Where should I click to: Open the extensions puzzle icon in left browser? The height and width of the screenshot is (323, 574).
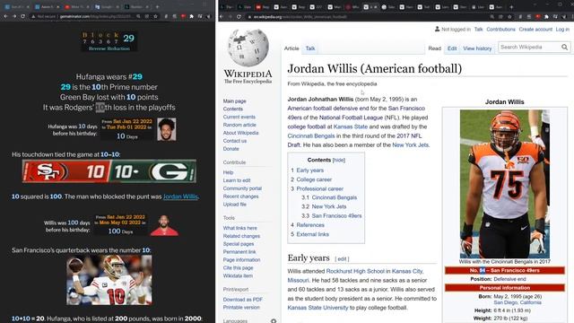191,16
